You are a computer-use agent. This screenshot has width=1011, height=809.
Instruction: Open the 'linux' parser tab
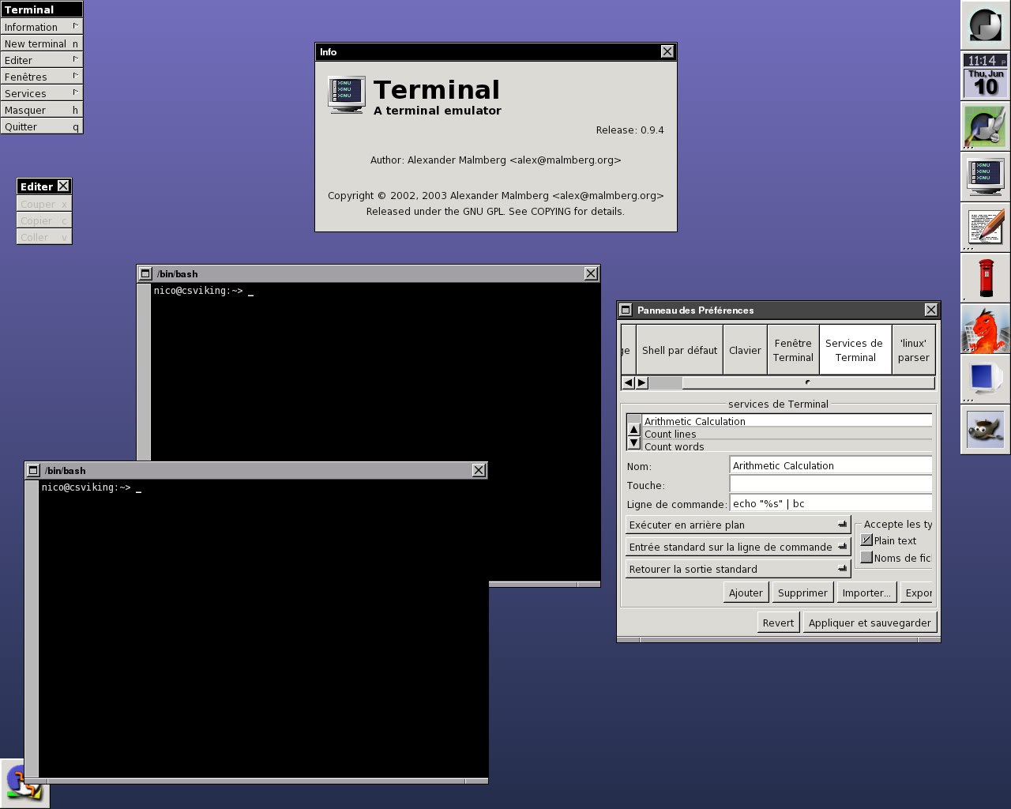(913, 350)
